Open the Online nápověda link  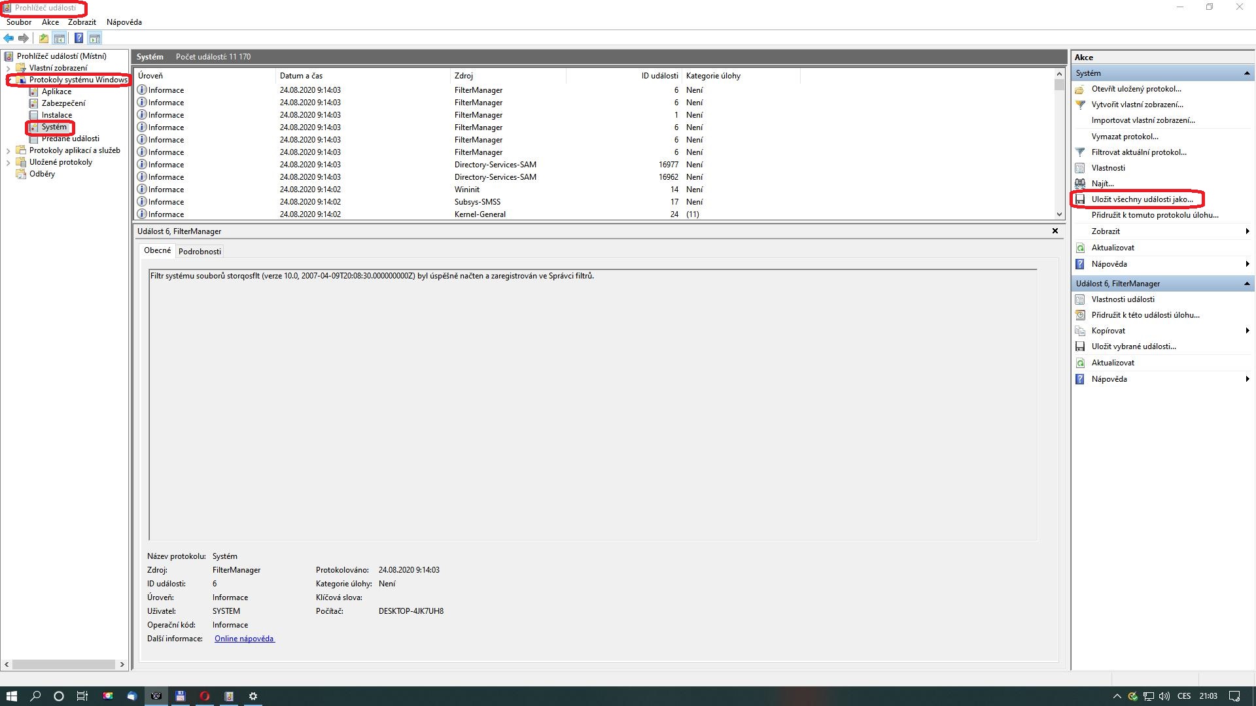[244, 639]
